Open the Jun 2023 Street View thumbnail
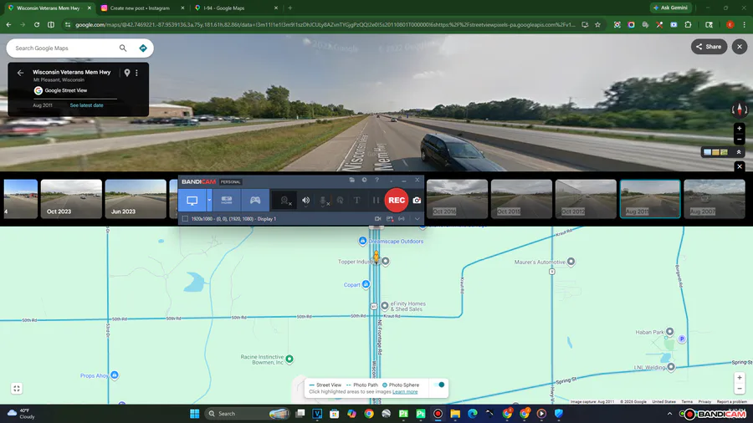The width and height of the screenshot is (753, 423). click(x=136, y=199)
